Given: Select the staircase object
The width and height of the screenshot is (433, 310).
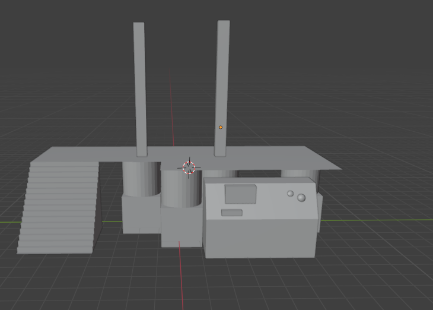Looking at the screenshot, I should pos(58,208).
